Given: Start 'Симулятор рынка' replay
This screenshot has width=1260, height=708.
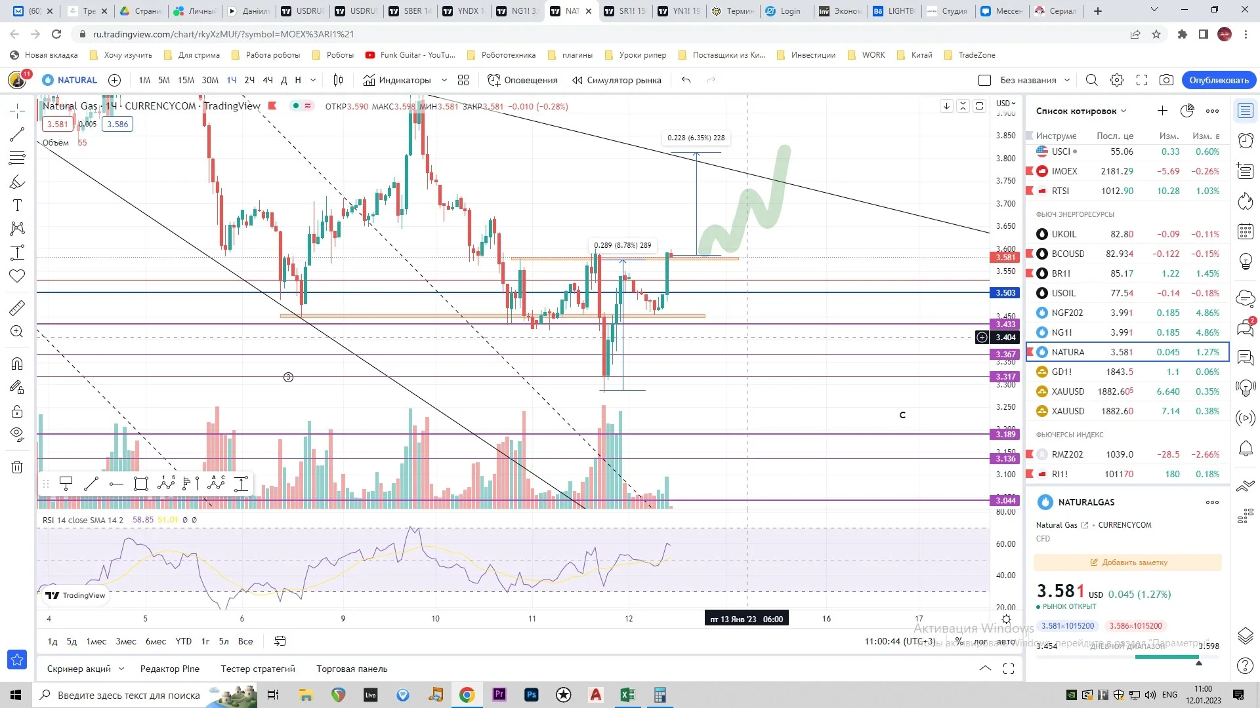Looking at the screenshot, I should [x=616, y=80].
